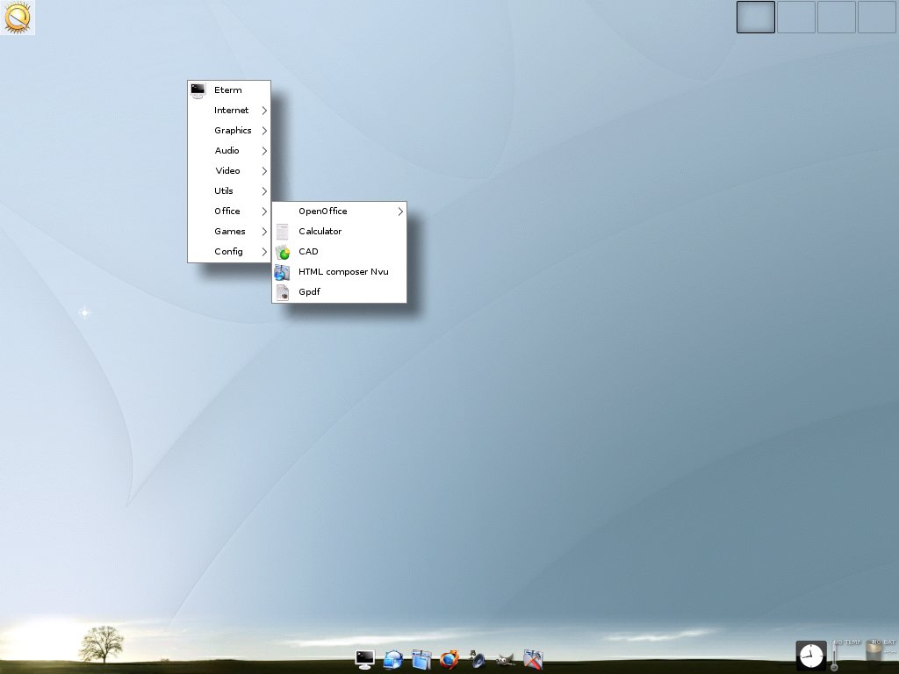Launch HTML composer Nvu
The width and height of the screenshot is (899, 674).
coord(339,272)
